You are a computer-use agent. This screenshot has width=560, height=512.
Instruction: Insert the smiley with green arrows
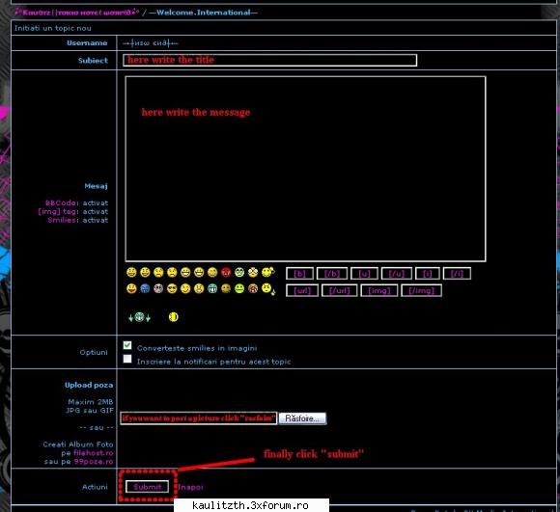click(139, 317)
